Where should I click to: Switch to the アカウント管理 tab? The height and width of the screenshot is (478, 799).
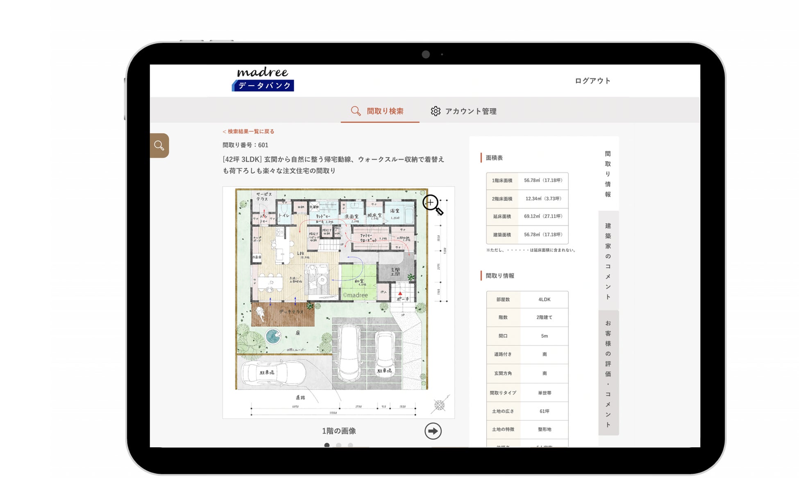pos(470,111)
